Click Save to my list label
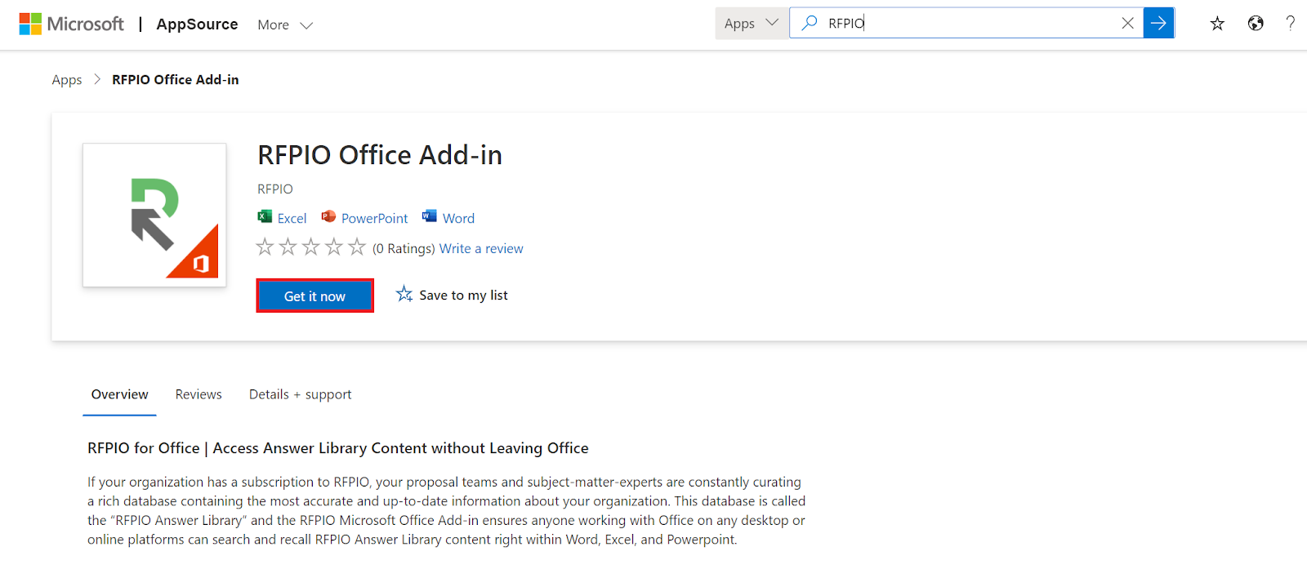The image size is (1307, 578). click(x=463, y=296)
